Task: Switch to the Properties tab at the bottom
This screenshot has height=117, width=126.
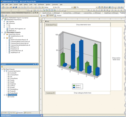Action: [x=27, y=113]
